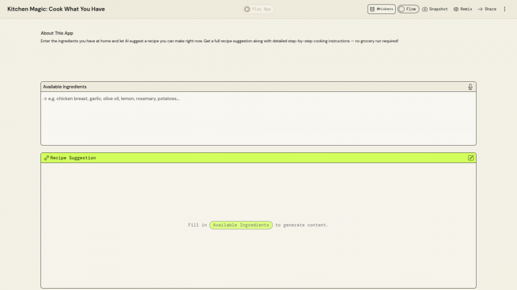The image size is (517, 290).
Task: Take a Snapshot with the camera icon
Action: click(435, 9)
